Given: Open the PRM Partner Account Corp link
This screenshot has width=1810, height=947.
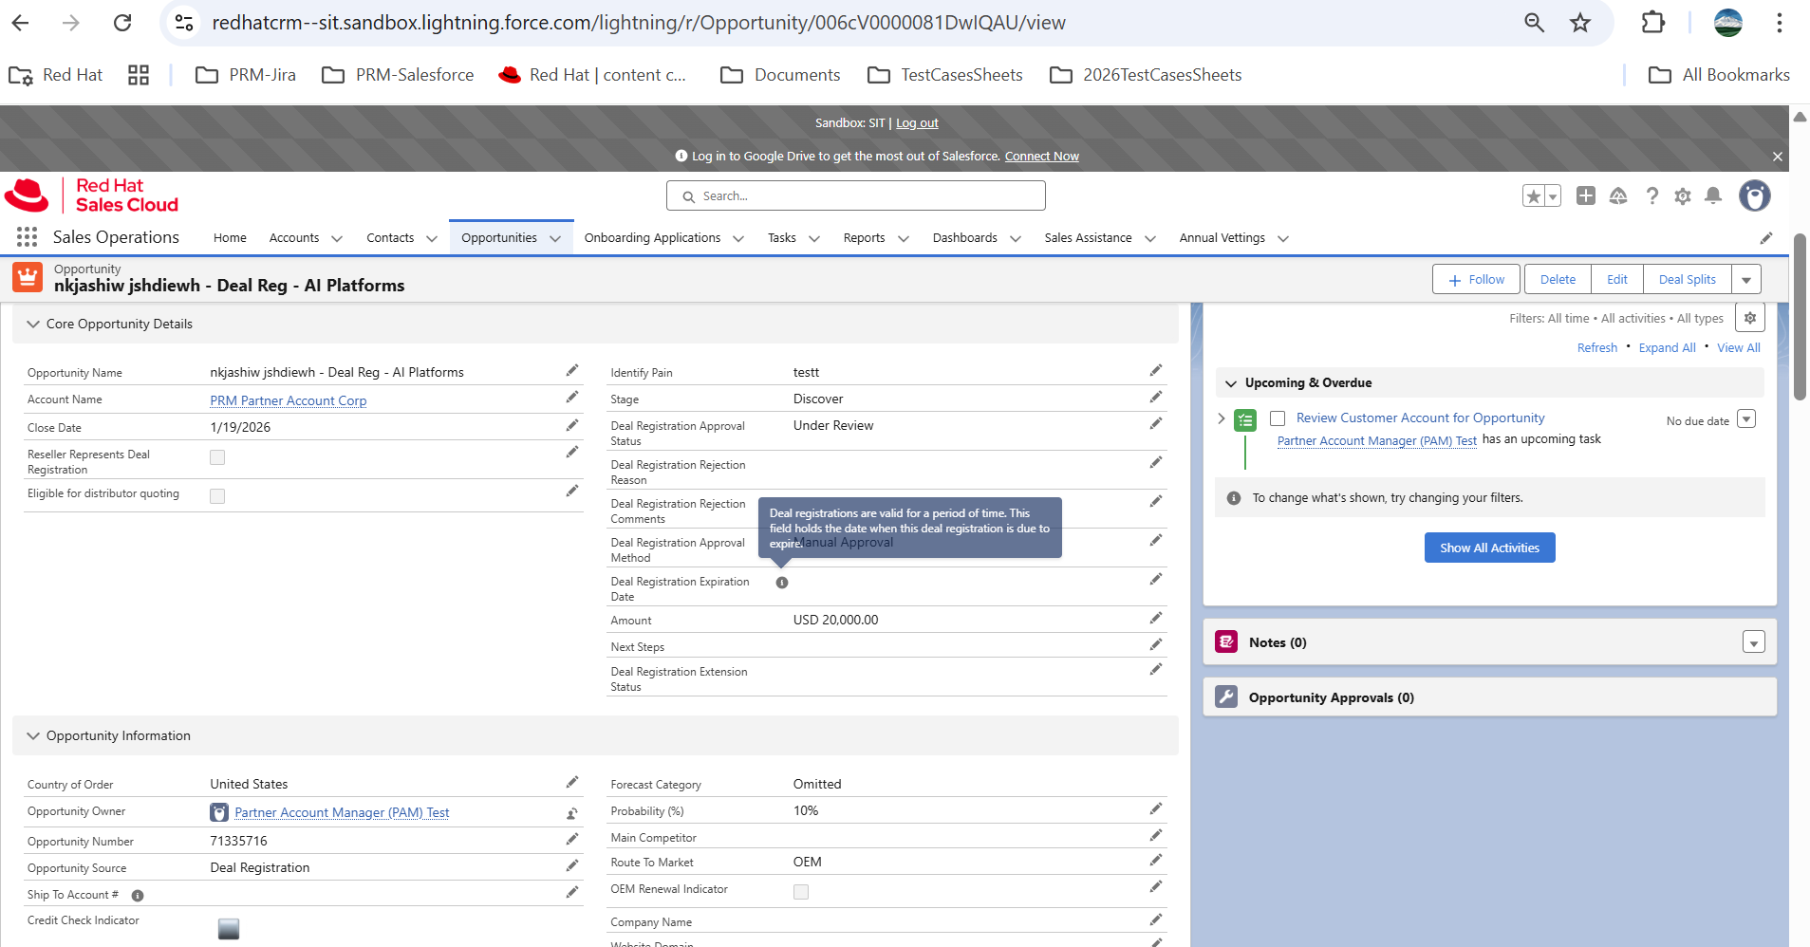Looking at the screenshot, I should (x=289, y=400).
